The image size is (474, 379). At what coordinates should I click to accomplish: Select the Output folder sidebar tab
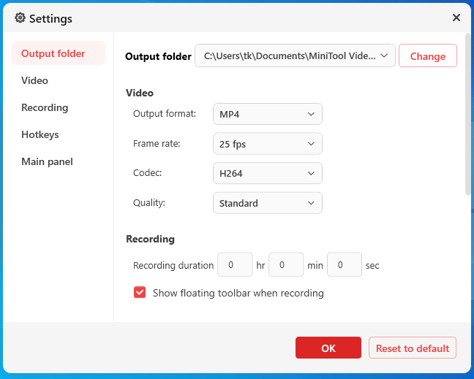click(59, 53)
